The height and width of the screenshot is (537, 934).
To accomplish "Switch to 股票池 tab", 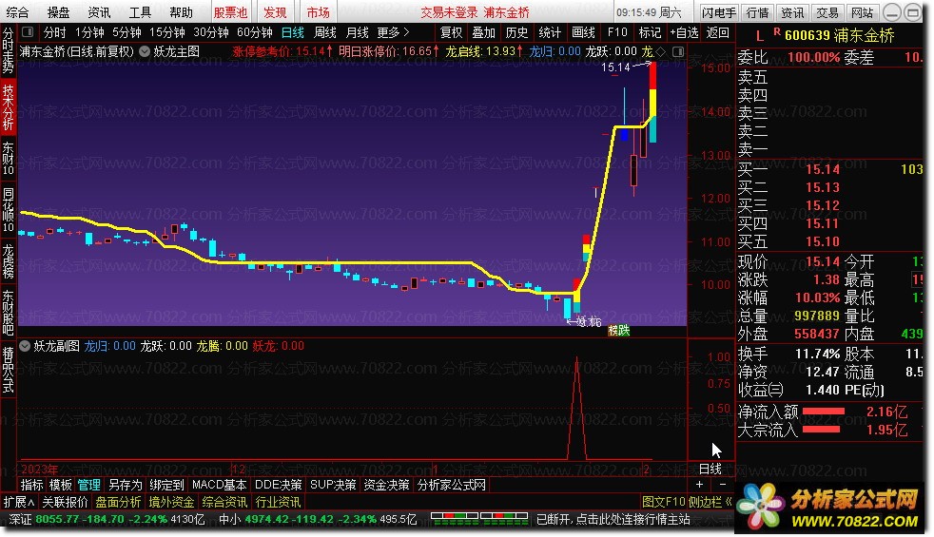I will pyautogui.click(x=230, y=12).
